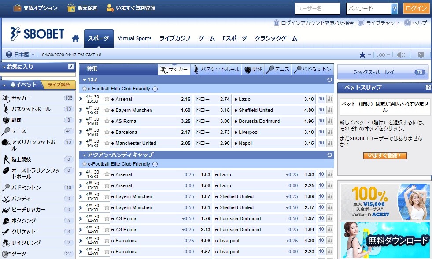432x259 pixels.
Task: Bet on e-Borussia Dortmund odds 1.96
Action: pyautogui.click(x=309, y=121)
